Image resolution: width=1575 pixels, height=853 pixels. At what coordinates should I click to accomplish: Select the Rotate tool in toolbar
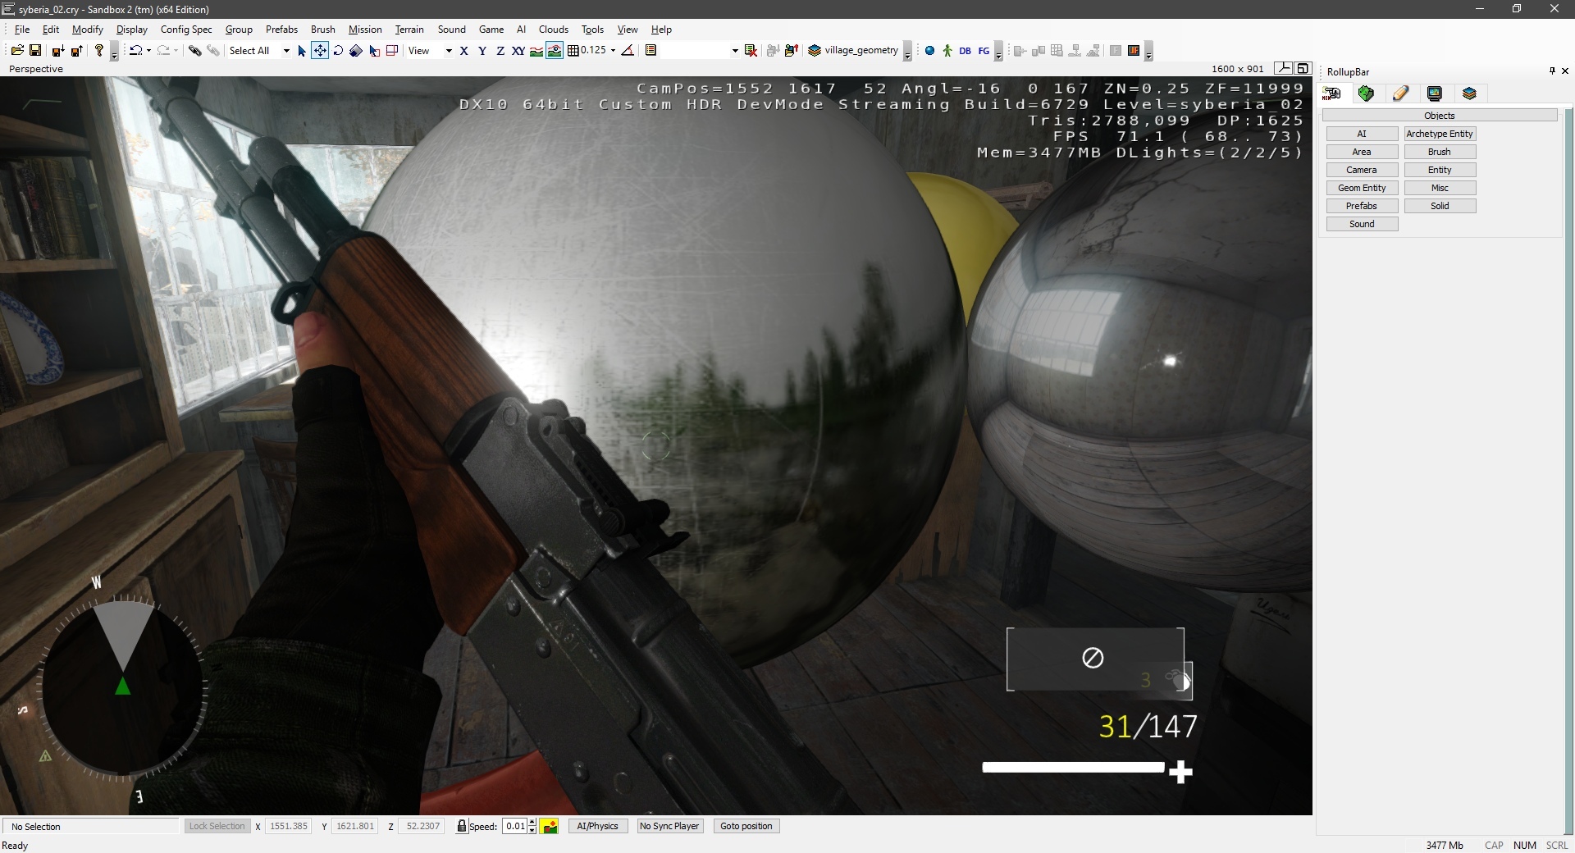click(338, 51)
